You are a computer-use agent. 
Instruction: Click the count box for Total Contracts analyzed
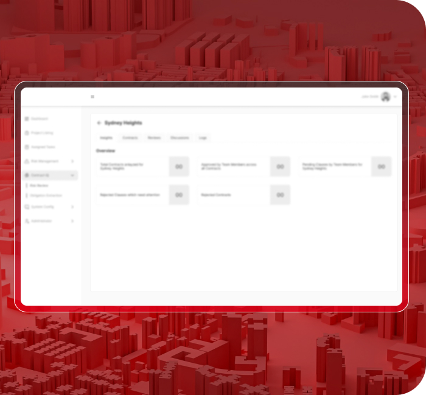179,167
